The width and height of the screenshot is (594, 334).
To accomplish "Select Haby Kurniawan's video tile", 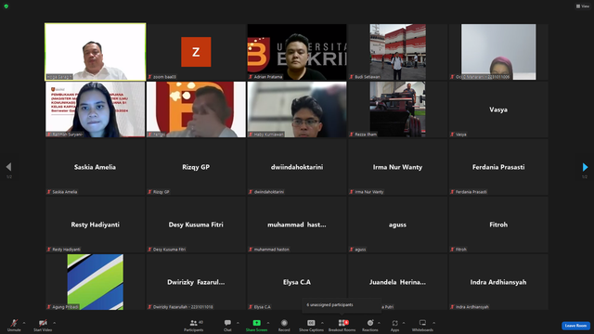I will 297,109.
